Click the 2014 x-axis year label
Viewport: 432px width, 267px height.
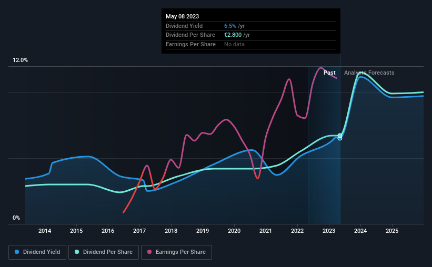45,231
